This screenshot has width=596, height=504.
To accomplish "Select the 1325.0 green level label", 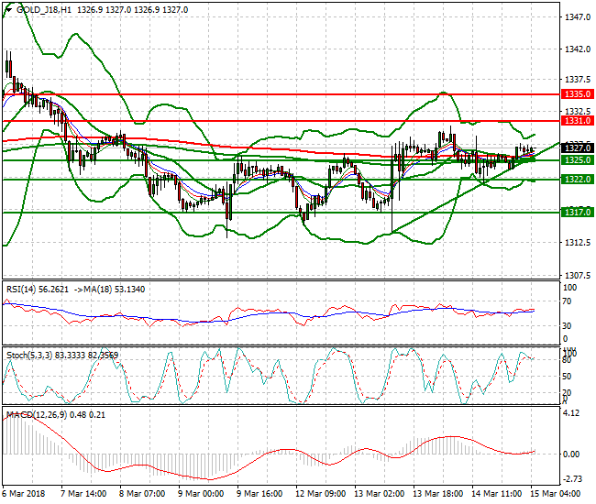I will click(578, 159).
